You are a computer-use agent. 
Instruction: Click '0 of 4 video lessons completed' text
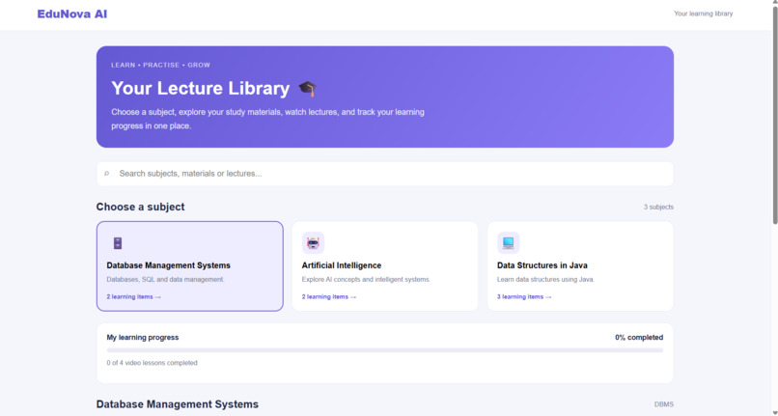click(x=152, y=363)
